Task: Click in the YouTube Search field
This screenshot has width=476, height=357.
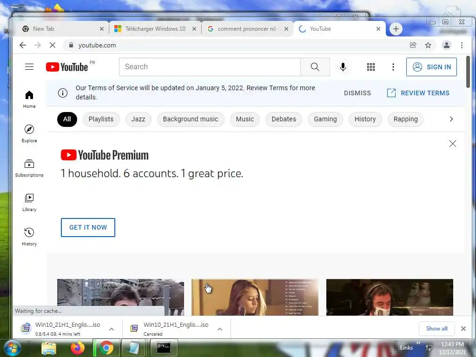Action: (210, 67)
